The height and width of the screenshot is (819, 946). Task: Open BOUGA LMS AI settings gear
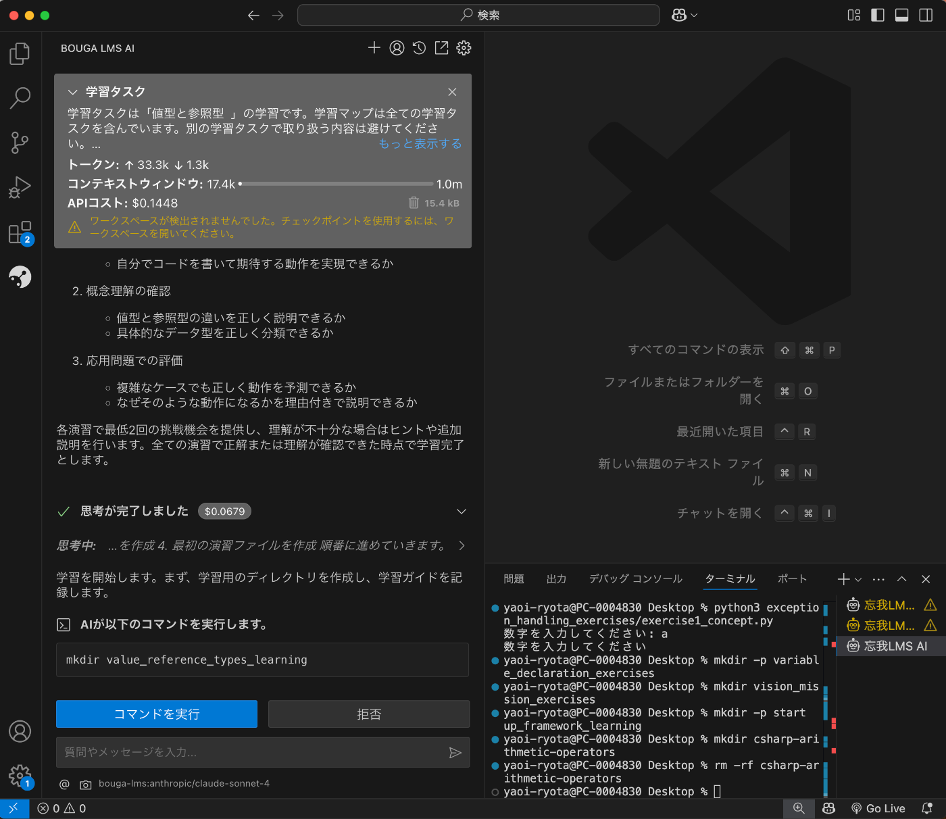(464, 48)
